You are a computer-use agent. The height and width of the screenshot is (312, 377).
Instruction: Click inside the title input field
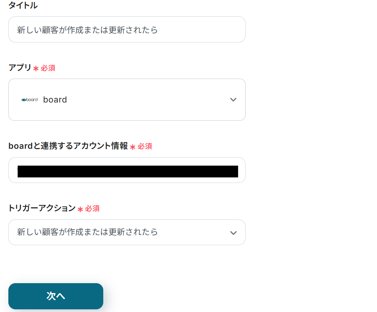(x=127, y=29)
